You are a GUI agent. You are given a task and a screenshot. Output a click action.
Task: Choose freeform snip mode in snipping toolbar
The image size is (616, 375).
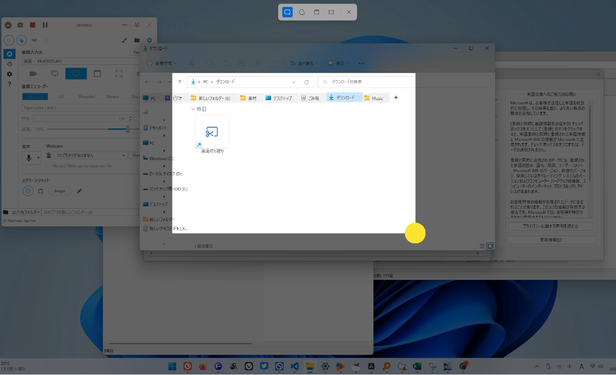point(302,12)
